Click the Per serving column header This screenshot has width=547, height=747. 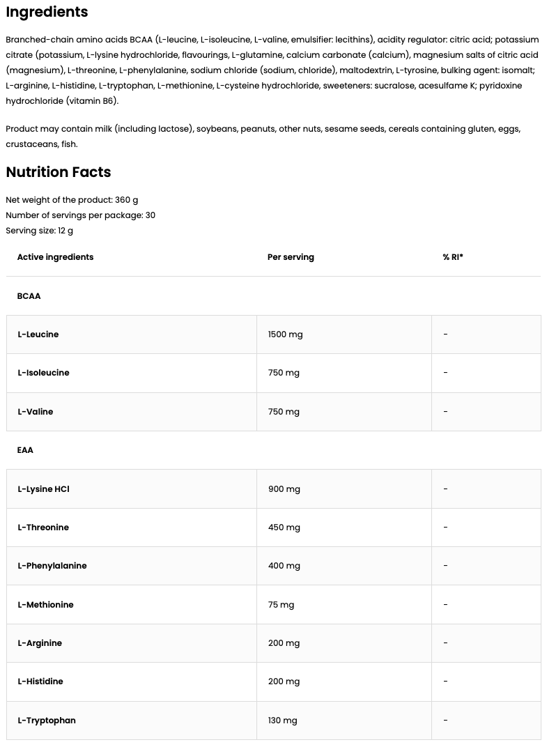pos(291,257)
